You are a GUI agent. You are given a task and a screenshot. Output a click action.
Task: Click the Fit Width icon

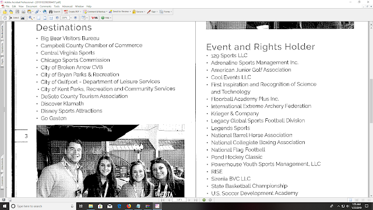click(x=51, y=18)
